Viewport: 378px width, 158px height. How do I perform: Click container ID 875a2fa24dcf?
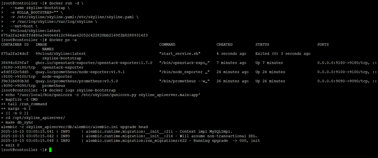point(15,54)
